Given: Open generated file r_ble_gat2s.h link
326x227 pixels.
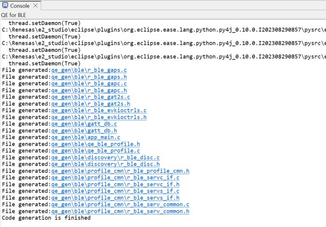Looking at the screenshot, I should tap(91, 104).
